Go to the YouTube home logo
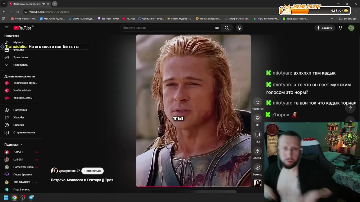The width and height of the screenshot is (360, 202). coord(22,28)
